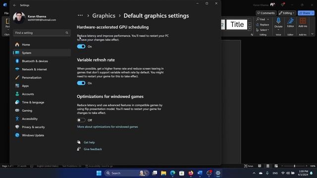Switch to Print Layout view in Word
Viewport: 317px width, 178px height.
(267, 166)
